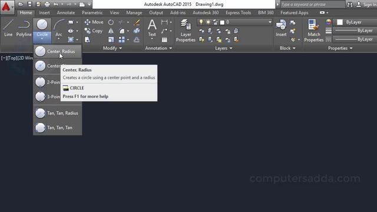The height and width of the screenshot is (212, 377).
Task: Select the Rotate tool icon
Action: [111, 22]
